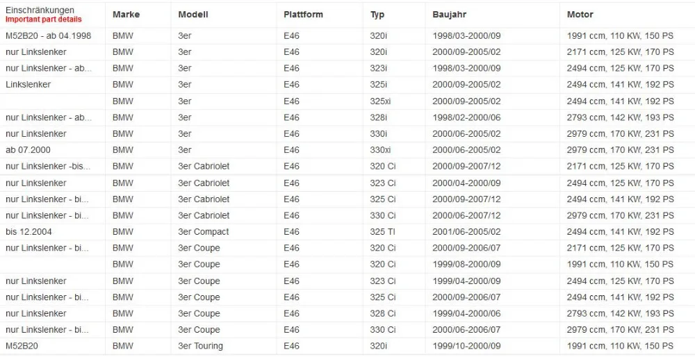695x357 pixels.
Task: Click the Einschränkungen column header
Action: [40, 10]
